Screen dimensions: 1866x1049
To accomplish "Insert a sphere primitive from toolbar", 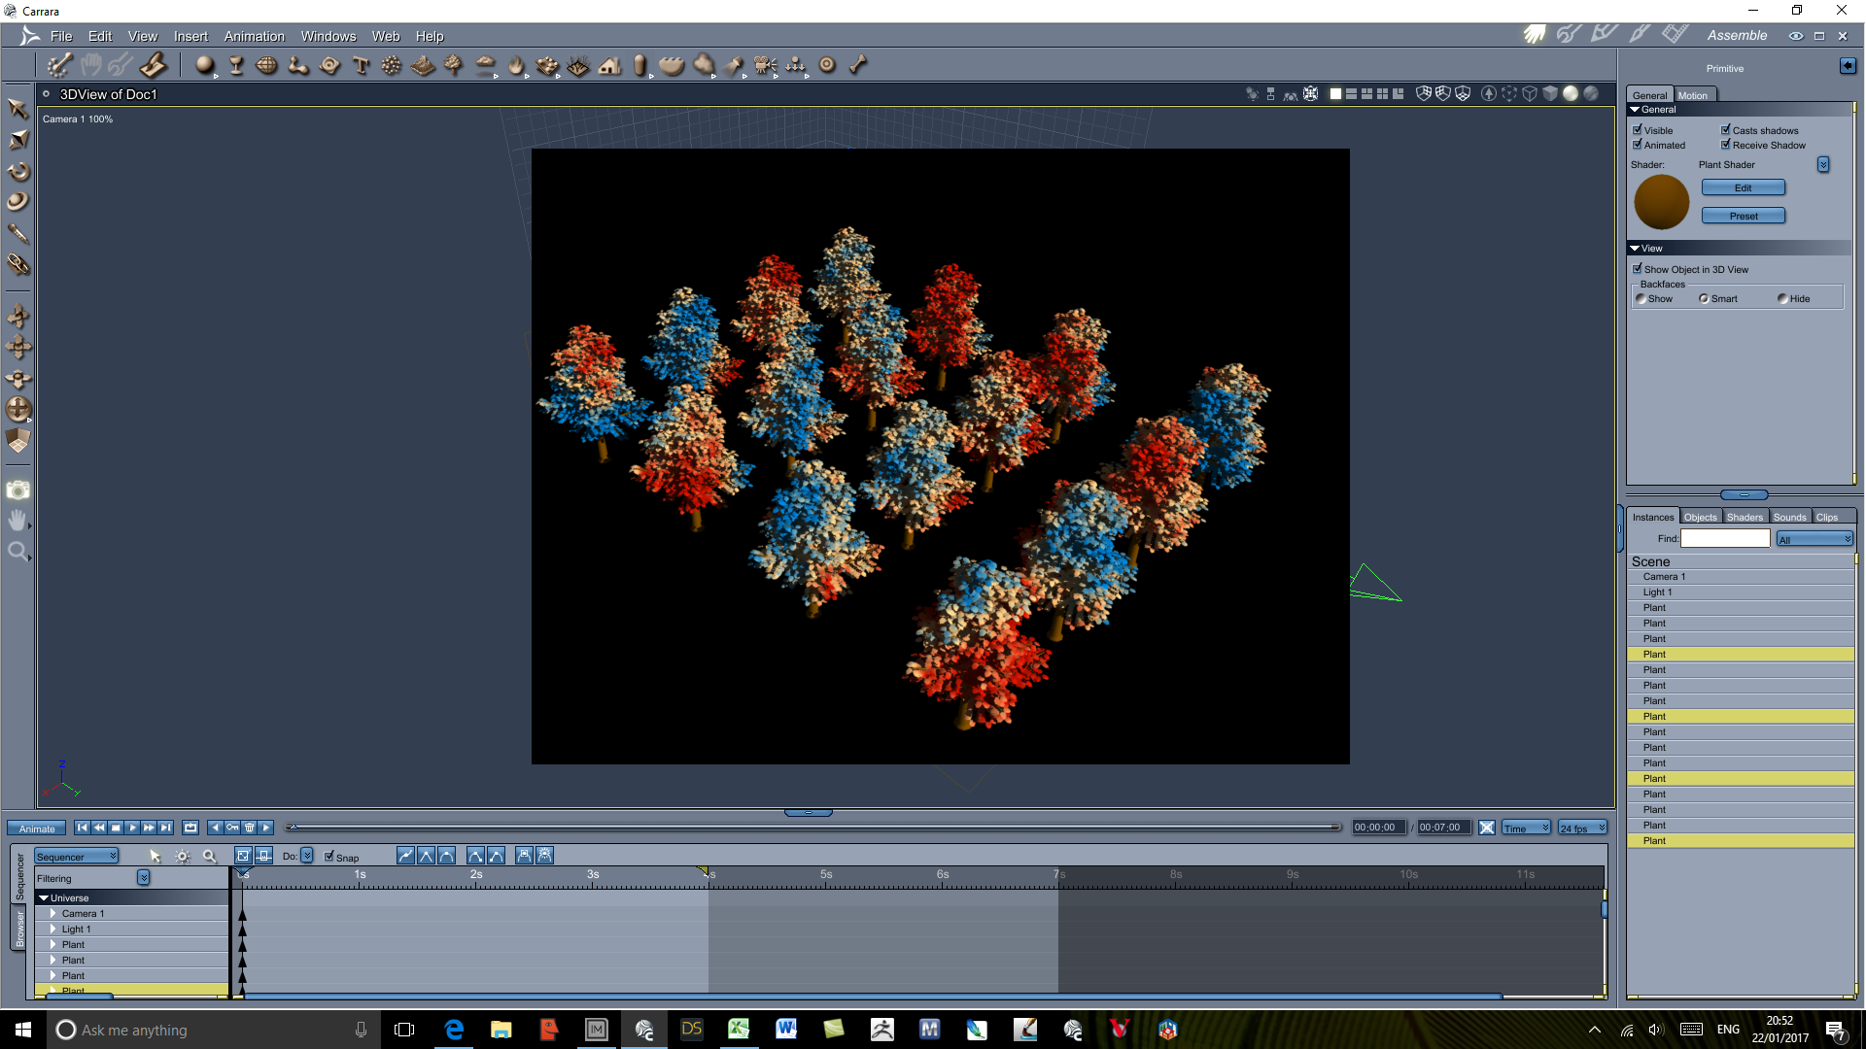I will 204,65.
